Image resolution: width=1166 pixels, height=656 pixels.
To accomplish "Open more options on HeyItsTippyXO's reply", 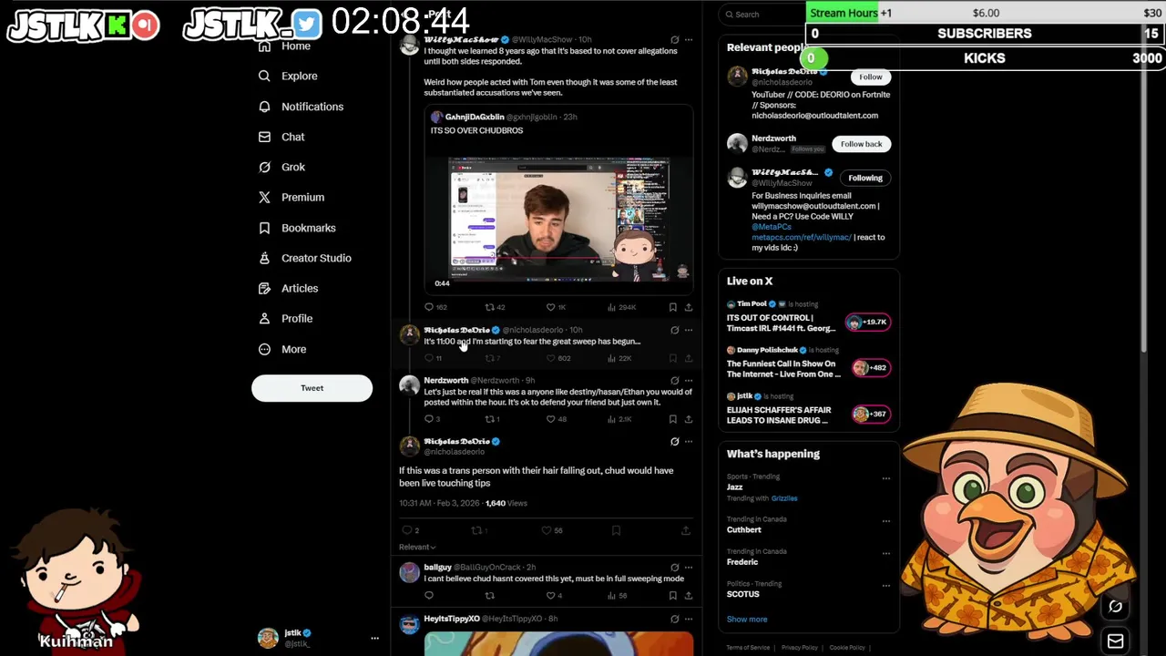I will coord(689,619).
